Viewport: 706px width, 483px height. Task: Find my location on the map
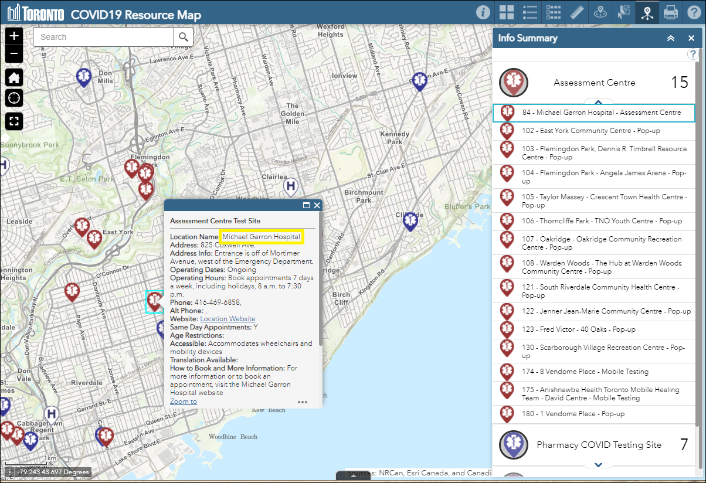pos(15,99)
